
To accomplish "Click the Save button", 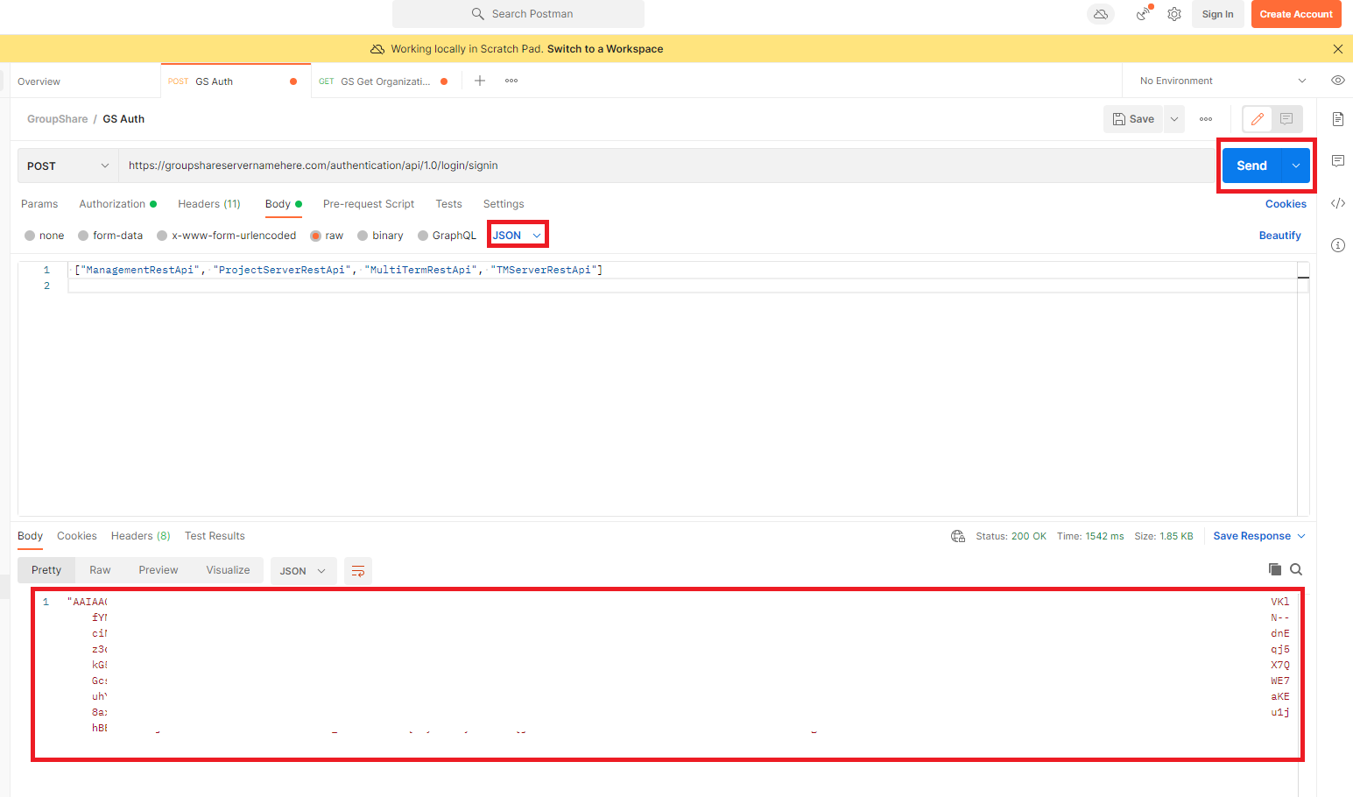I will tap(1133, 119).
